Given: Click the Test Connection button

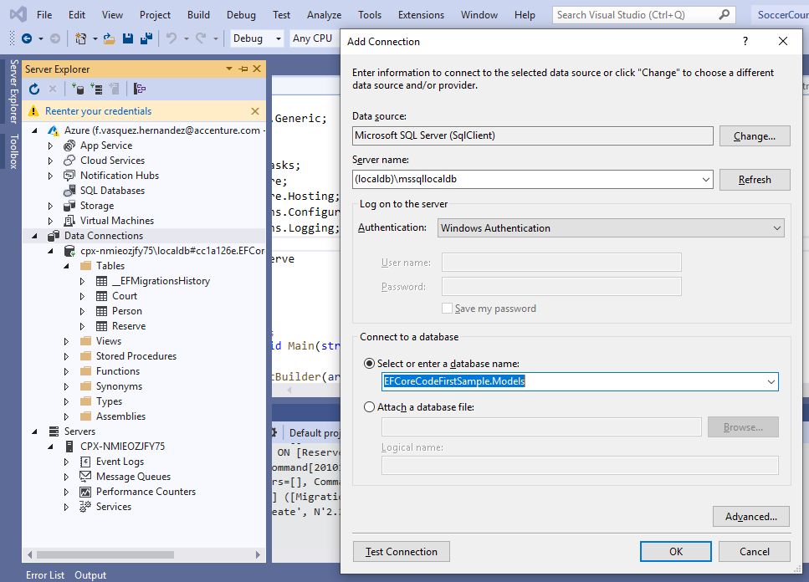Looking at the screenshot, I should pos(401,552).
